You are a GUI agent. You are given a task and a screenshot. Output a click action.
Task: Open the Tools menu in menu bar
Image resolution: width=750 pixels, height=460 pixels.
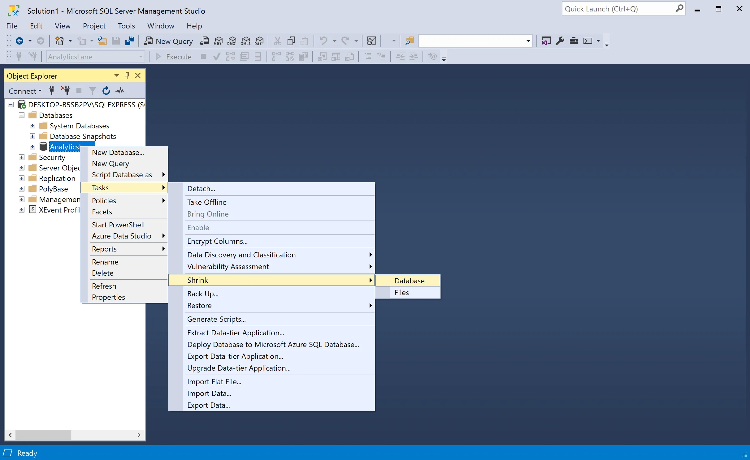click(126, 26)
